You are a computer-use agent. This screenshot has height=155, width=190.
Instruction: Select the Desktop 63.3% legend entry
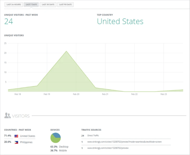coord(59,147)
